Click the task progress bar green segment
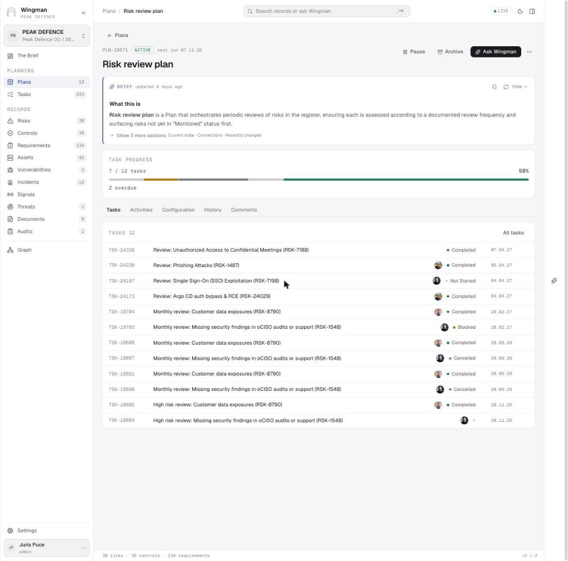 pos(406,179)
